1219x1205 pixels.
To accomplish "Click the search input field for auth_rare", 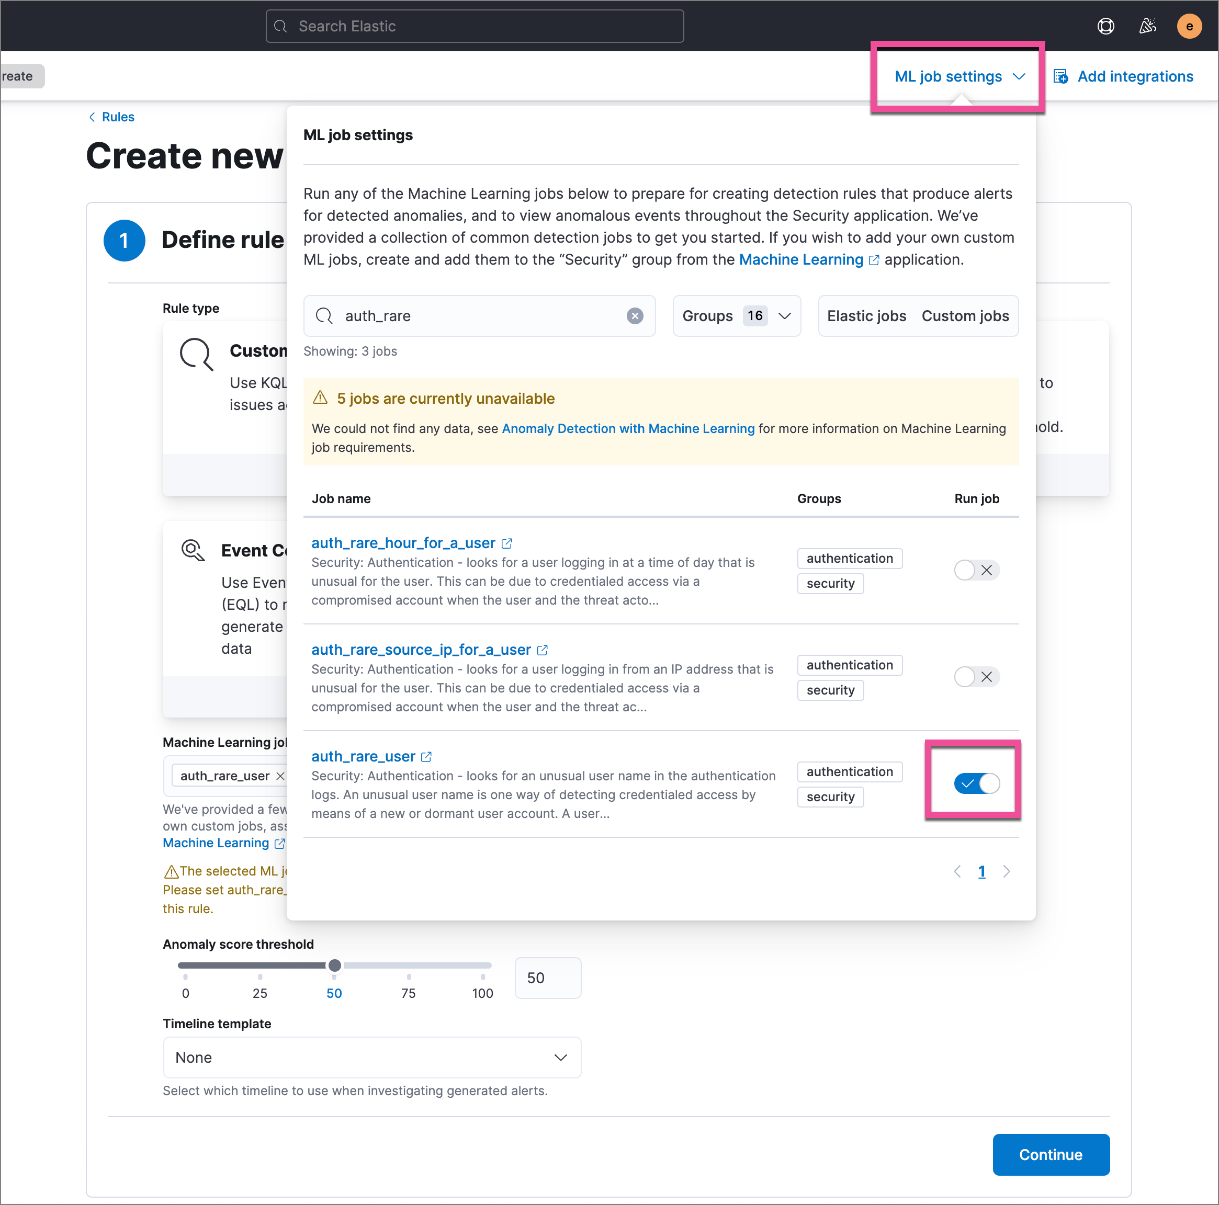I will [479, 315].
